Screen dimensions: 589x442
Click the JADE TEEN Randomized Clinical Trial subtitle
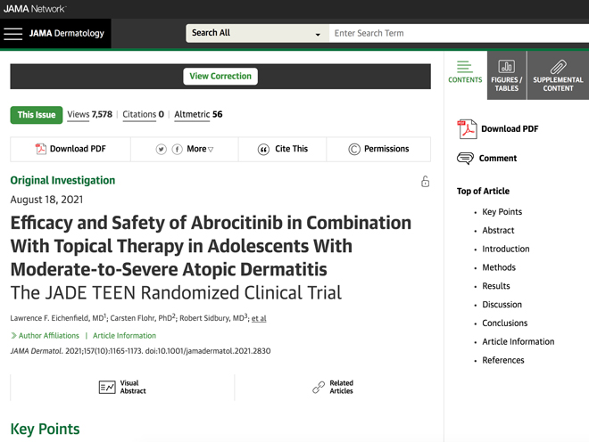tap(176, 293)
